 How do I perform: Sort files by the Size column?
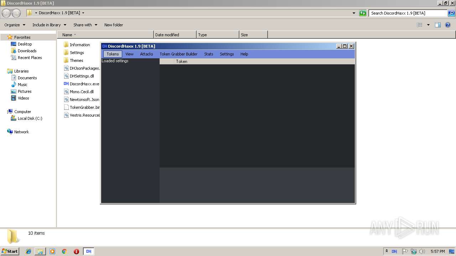click(x=253, y=35)
